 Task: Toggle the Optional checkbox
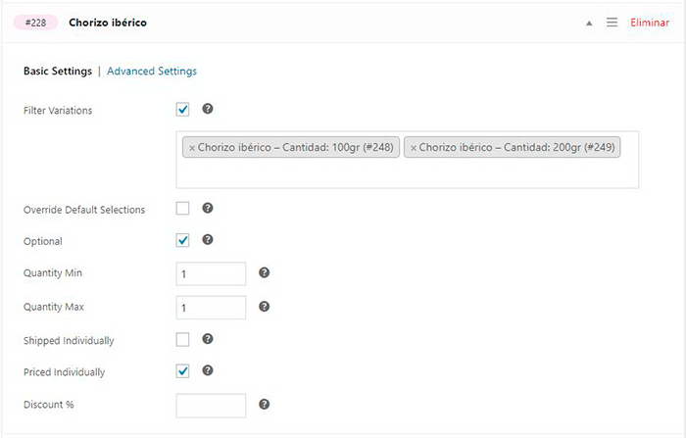coord(183,240)
